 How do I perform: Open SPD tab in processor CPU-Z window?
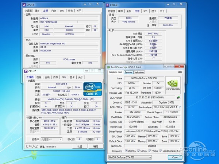pos(64,77)
